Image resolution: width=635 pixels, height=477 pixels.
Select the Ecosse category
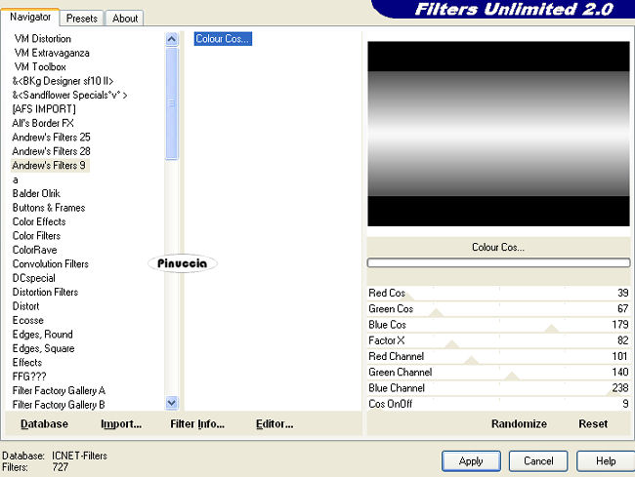[x=28, y=320]
